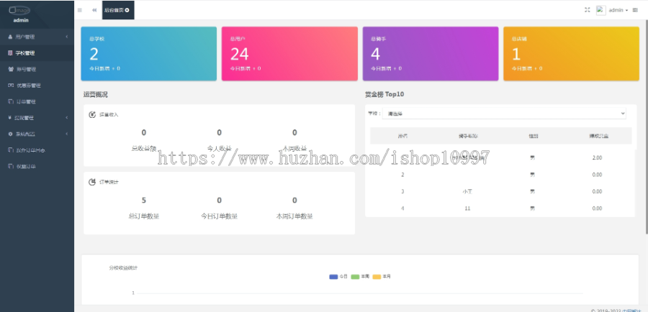Image resolution: width=648 pixels, height=312 pixels.
Task: Click the admin avatar image
Action: (601, 10)
